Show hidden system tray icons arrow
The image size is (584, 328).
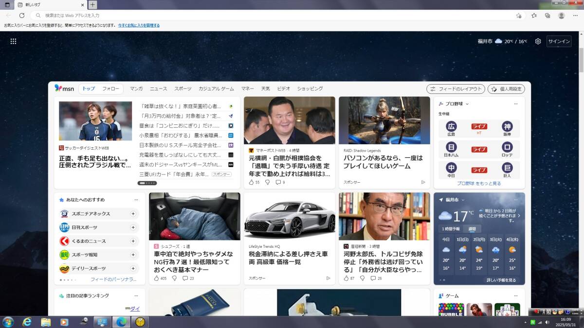(526, 322)
